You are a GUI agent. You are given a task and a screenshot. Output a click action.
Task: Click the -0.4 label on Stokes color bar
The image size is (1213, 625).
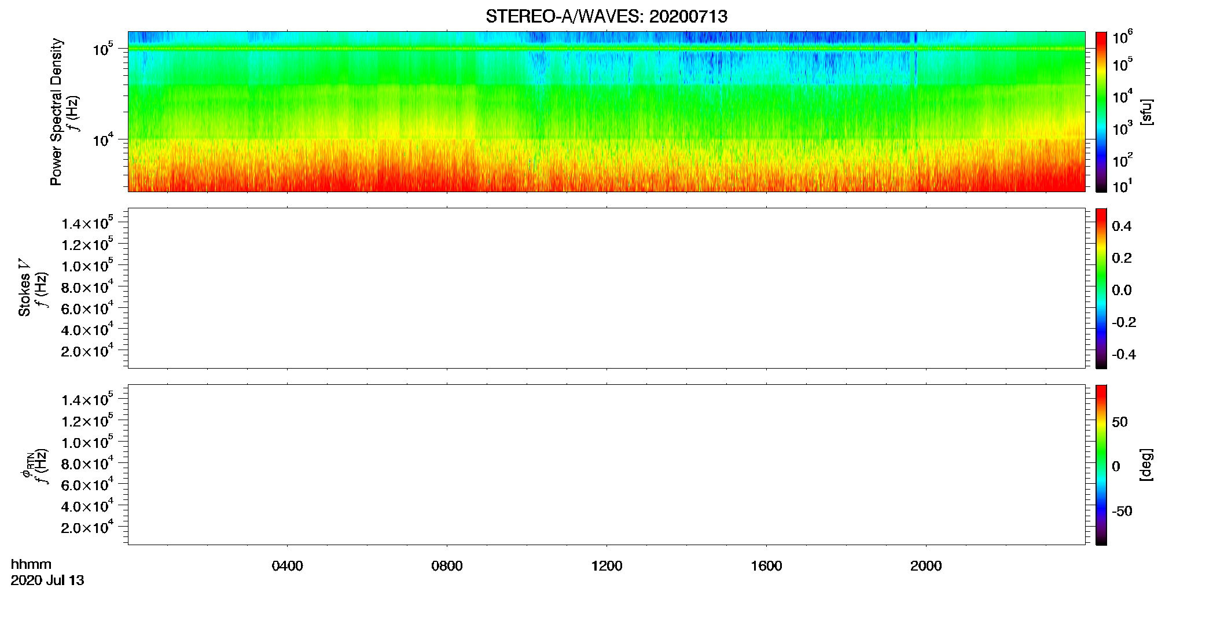point(1124,355)
